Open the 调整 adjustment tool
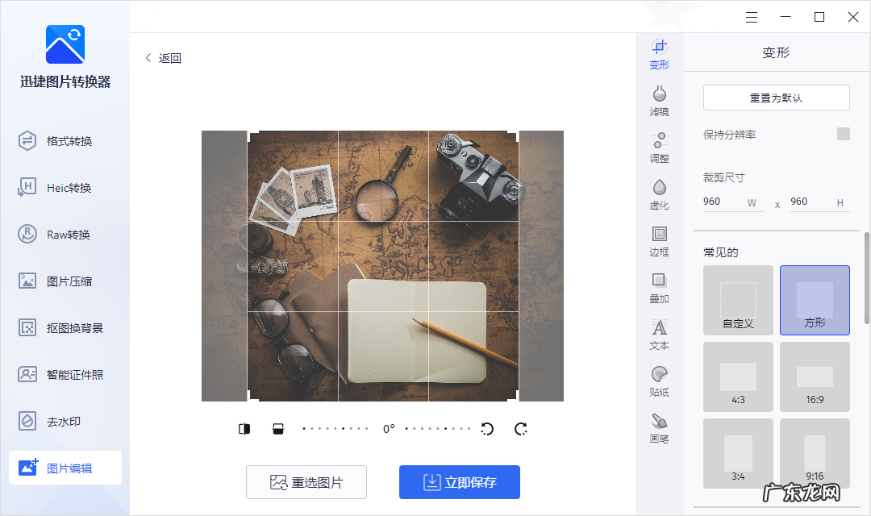The image size is (871, 516). pyautogui.click(x=659, y=147)
